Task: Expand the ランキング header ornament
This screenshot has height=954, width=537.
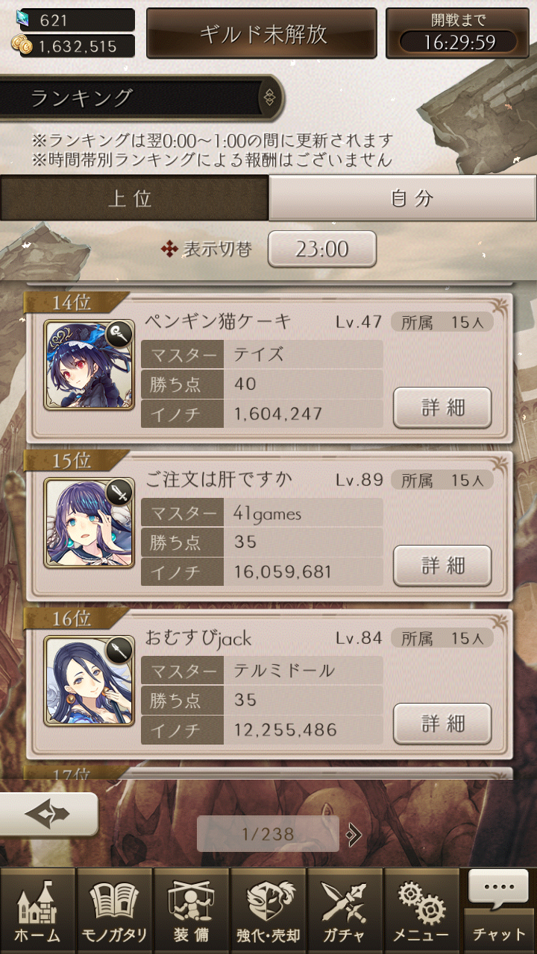Action: click(269, 98)
